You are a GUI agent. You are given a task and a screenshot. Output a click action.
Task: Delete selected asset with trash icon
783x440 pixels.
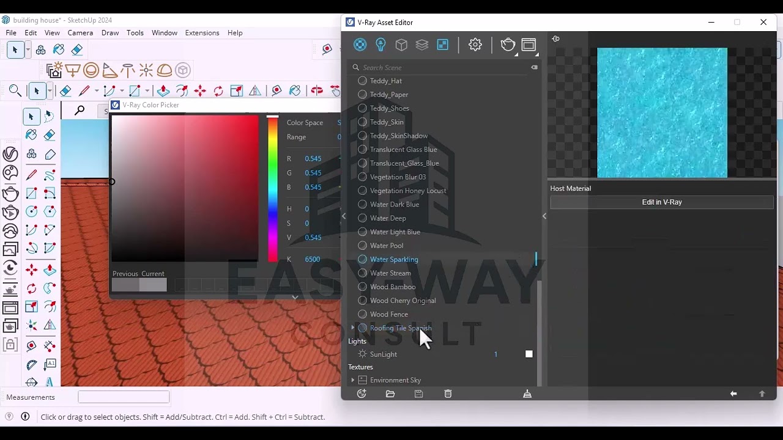click(448, 394)
